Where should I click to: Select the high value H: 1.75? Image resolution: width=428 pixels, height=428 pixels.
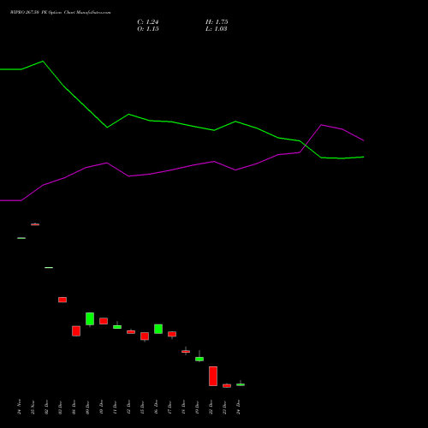click(x=217, y=22)
